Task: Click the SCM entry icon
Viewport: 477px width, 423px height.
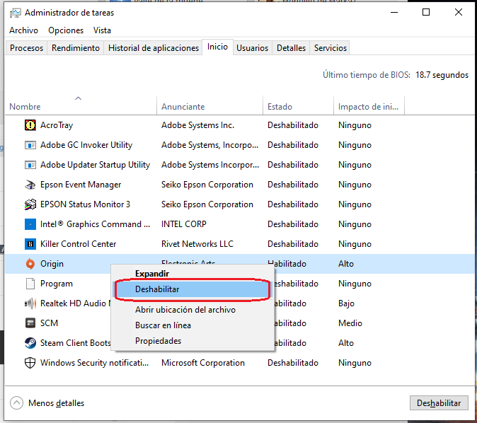Action: pyautogui.click(x=30, y=323)
